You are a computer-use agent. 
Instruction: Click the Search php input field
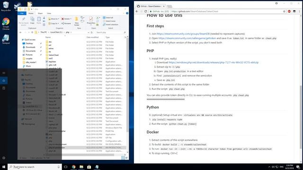click(111, 33)
